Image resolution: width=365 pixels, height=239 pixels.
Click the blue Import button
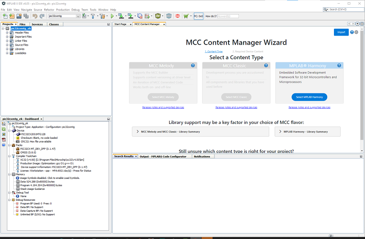point(341,32)
